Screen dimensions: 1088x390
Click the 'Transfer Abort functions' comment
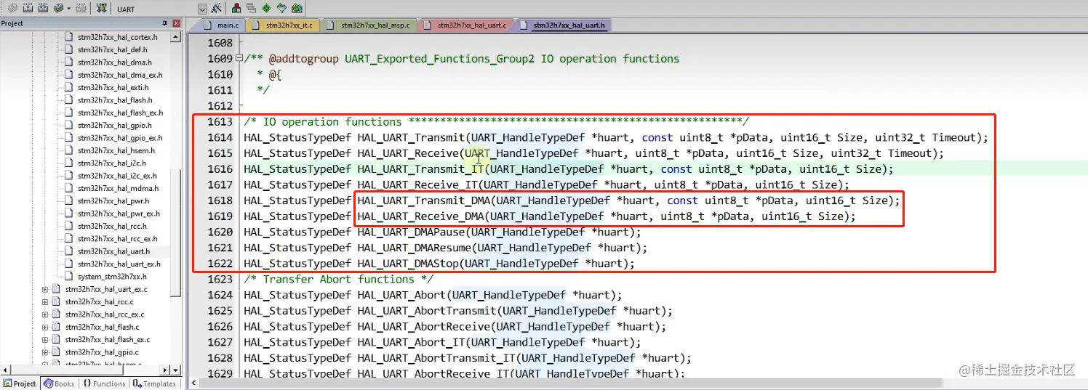[x=339, y=280]
